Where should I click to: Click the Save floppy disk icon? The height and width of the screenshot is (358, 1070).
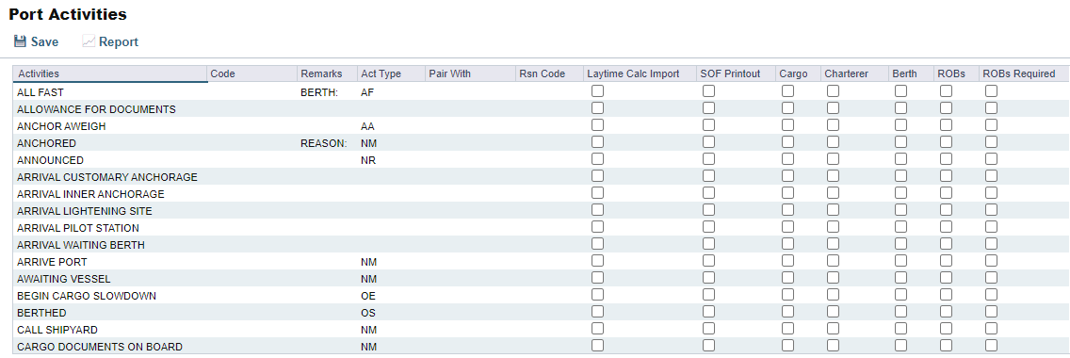(21, 41)
